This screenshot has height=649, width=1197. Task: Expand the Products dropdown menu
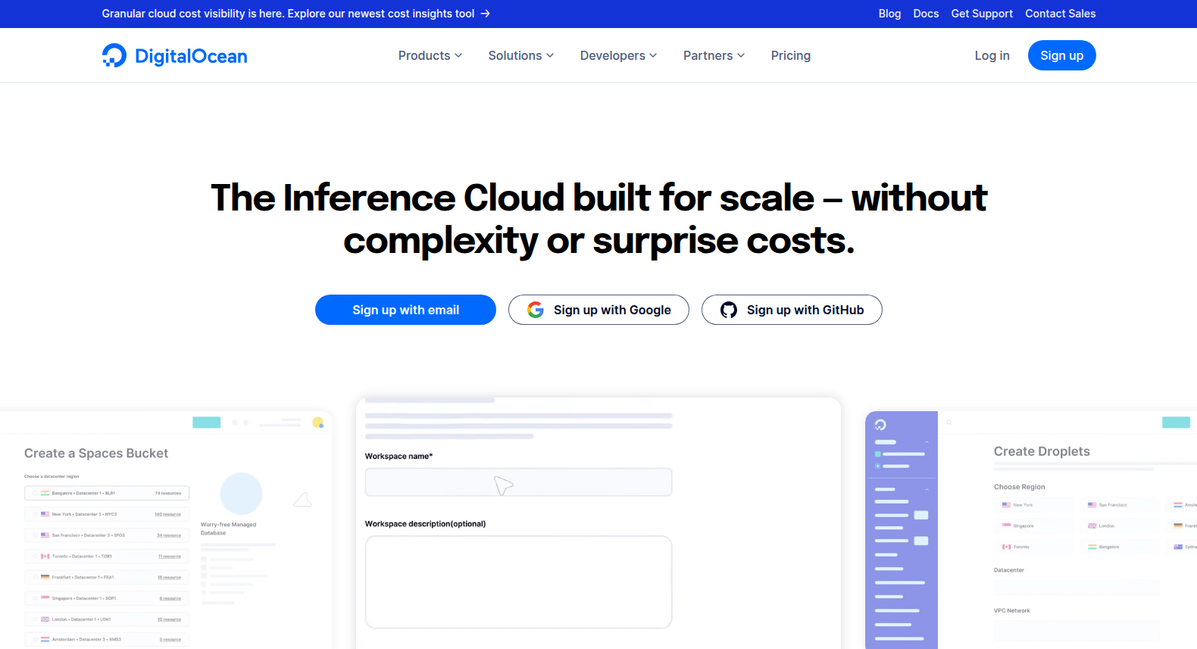pos(430,55)
